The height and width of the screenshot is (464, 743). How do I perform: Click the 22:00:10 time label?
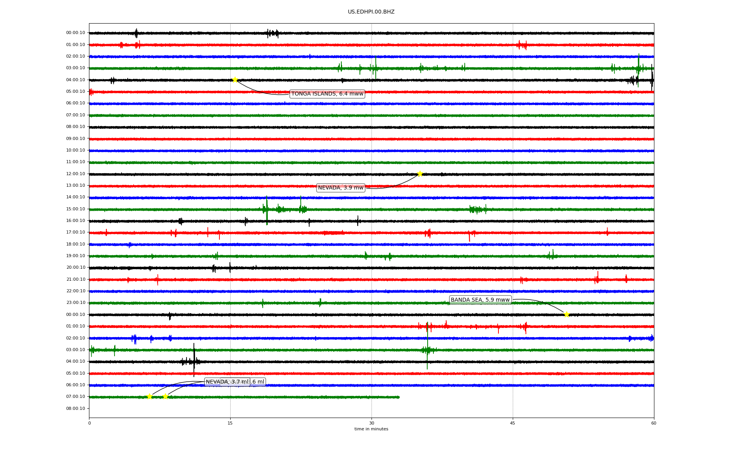click(x=75, y=291)
